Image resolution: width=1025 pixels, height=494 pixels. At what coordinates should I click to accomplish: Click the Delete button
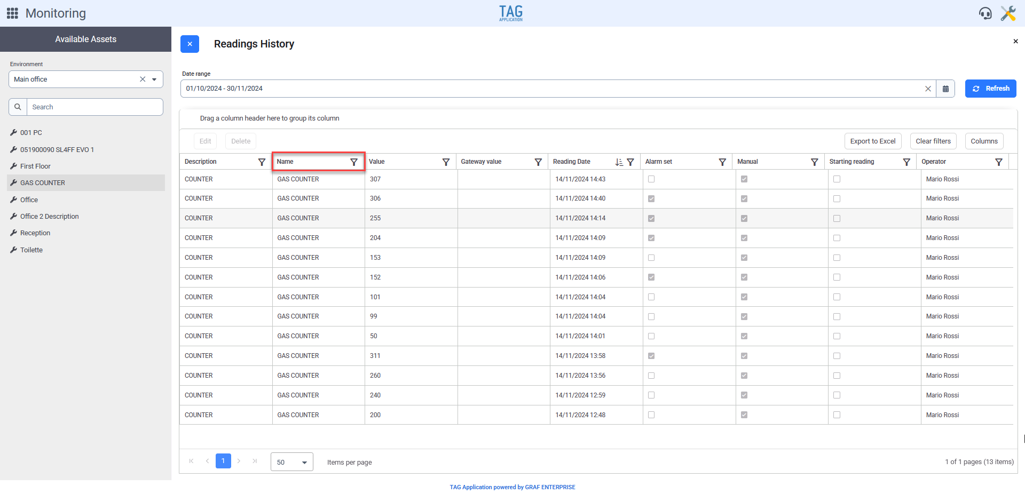(241, 141)
